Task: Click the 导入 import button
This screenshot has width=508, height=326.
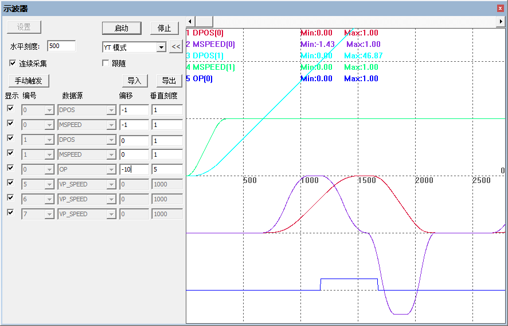Action: [x=135, y=81]
